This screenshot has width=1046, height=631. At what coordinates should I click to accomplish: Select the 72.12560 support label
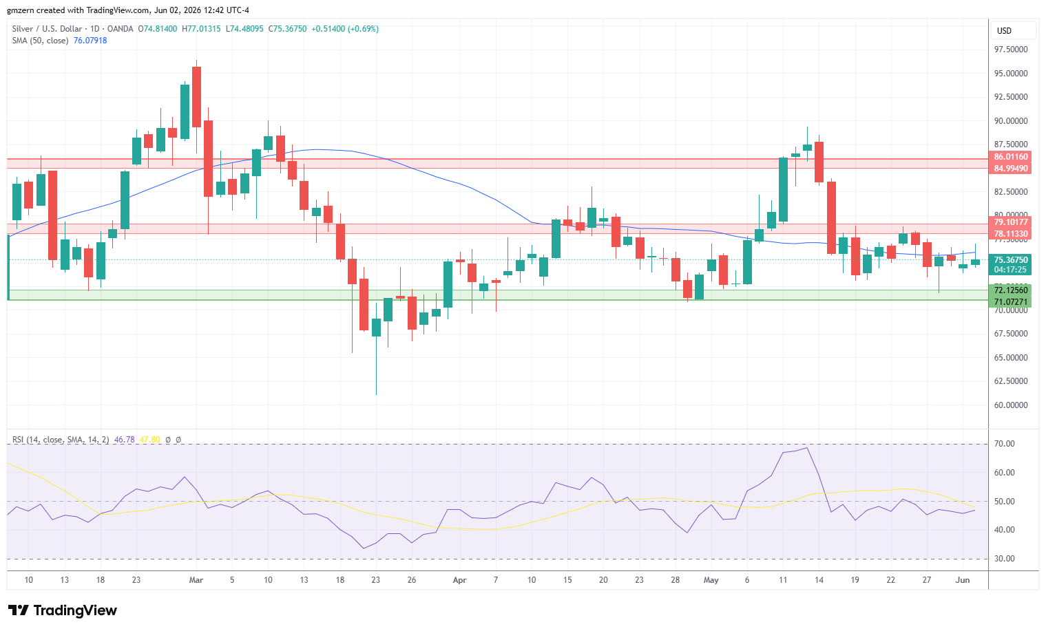click(x=1011, y=290)
